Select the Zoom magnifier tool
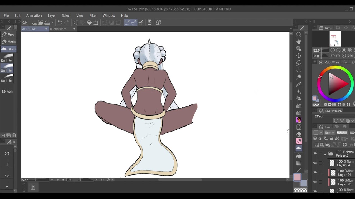 coord(299,35)
